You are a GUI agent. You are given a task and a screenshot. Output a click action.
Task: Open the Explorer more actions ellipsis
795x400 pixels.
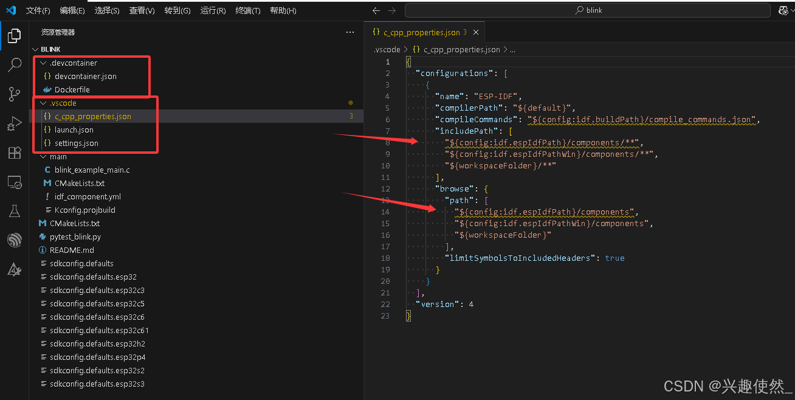[349, 32]
